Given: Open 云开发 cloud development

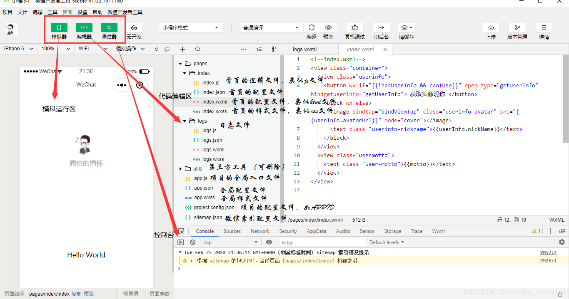Looking at the screenshot, I should (134, 28).
